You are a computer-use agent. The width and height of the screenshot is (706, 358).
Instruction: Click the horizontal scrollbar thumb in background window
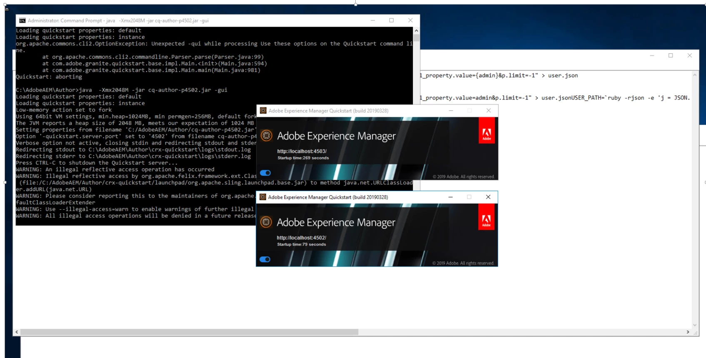point(190,332)
